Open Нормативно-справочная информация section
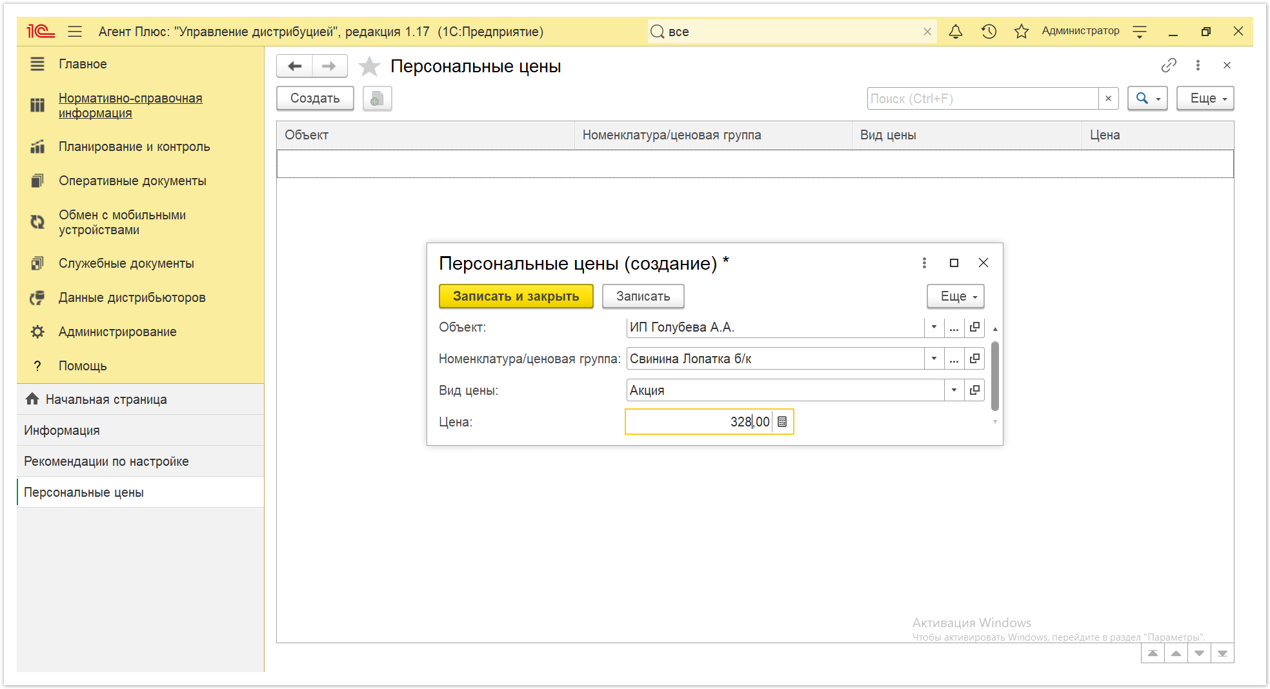Viewport: 1270px width, 689px height. click(x=130, y=105)
